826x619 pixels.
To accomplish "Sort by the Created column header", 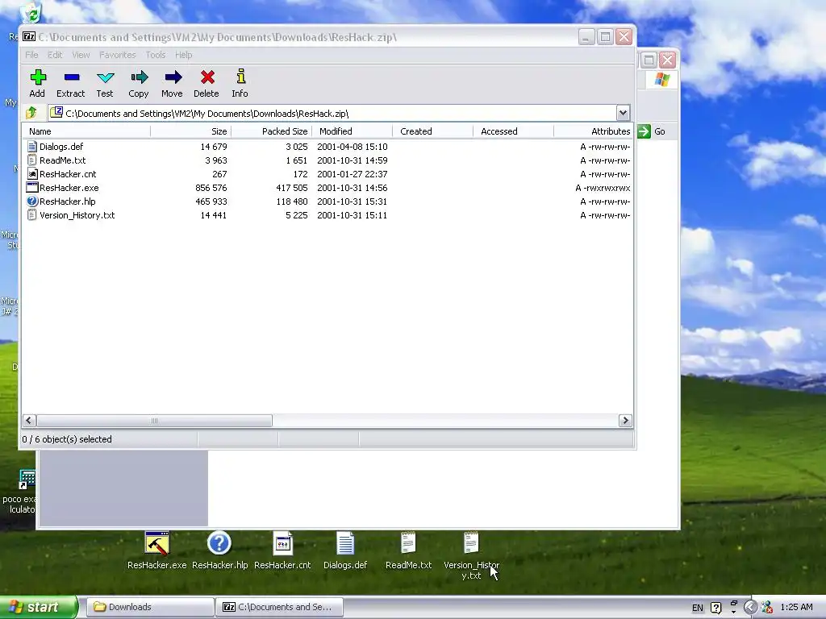I will (x=432, y=131).
